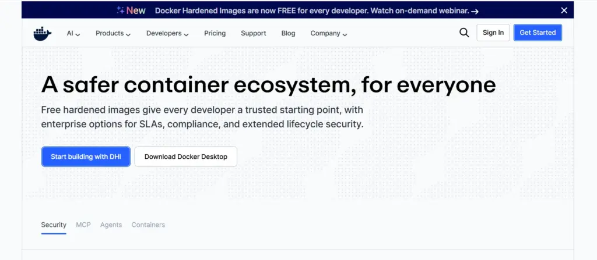The width and height of the screenshot is (597, 260).
Task: Go to the Blog page
Action: [288, 33]
